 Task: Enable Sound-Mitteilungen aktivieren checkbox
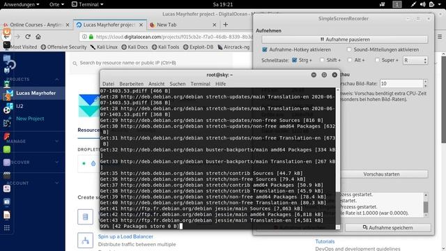tap(349, 50)
